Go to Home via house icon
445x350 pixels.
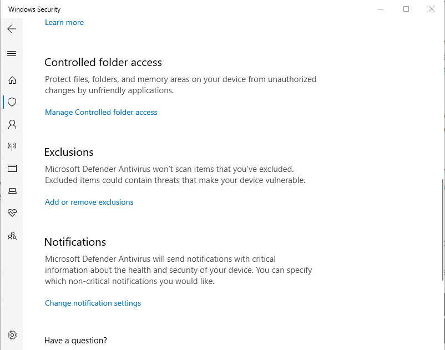coord(12,80)
